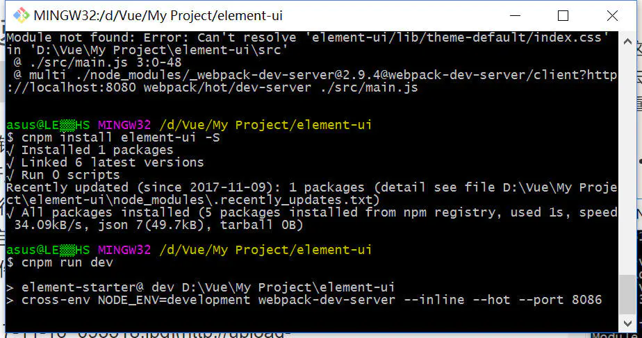
Task: Maximize the MINGW32 terminal window
Action: (x=563, y=15)
